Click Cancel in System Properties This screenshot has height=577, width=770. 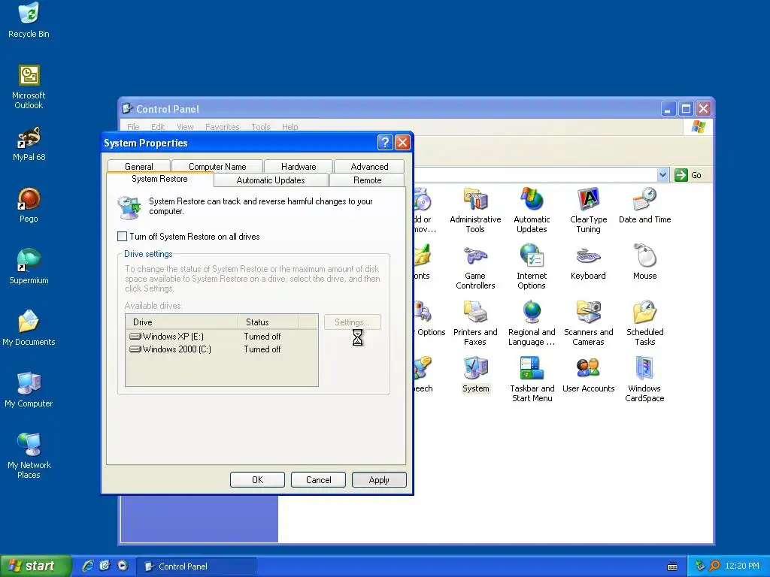pos(318,480)
